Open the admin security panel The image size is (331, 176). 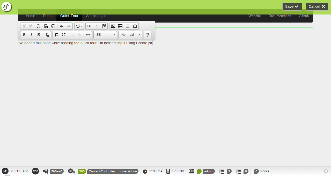click(x=202, y=171)
